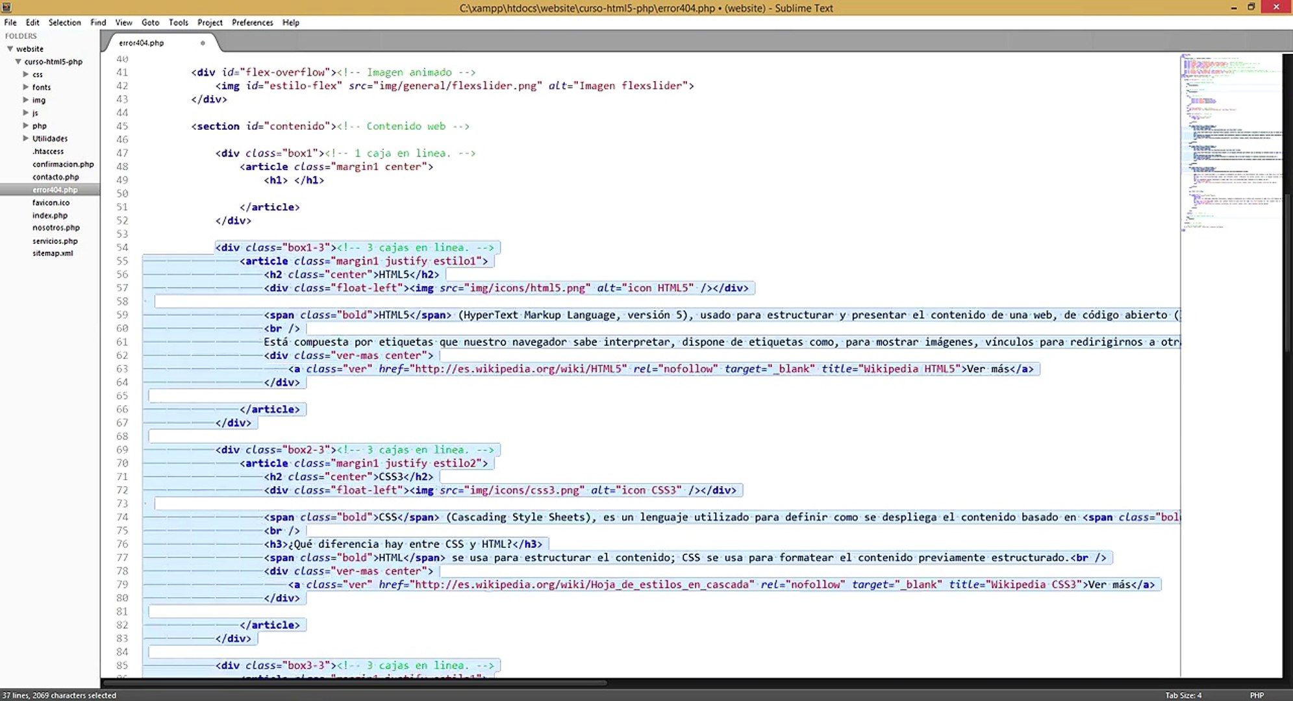Open the Preferences menu
This screenshot has width=1293, height=701.
252,22
